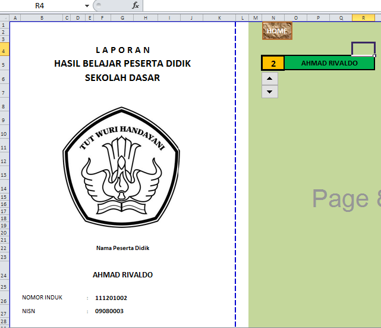Click the NISN label
This screenshot has width=381, height=328.
tap(29, 311)
